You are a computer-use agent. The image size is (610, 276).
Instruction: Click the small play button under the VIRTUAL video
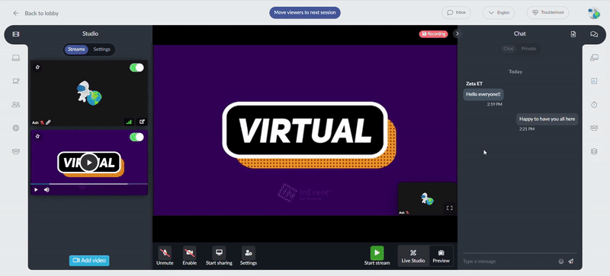click(36, 190)
